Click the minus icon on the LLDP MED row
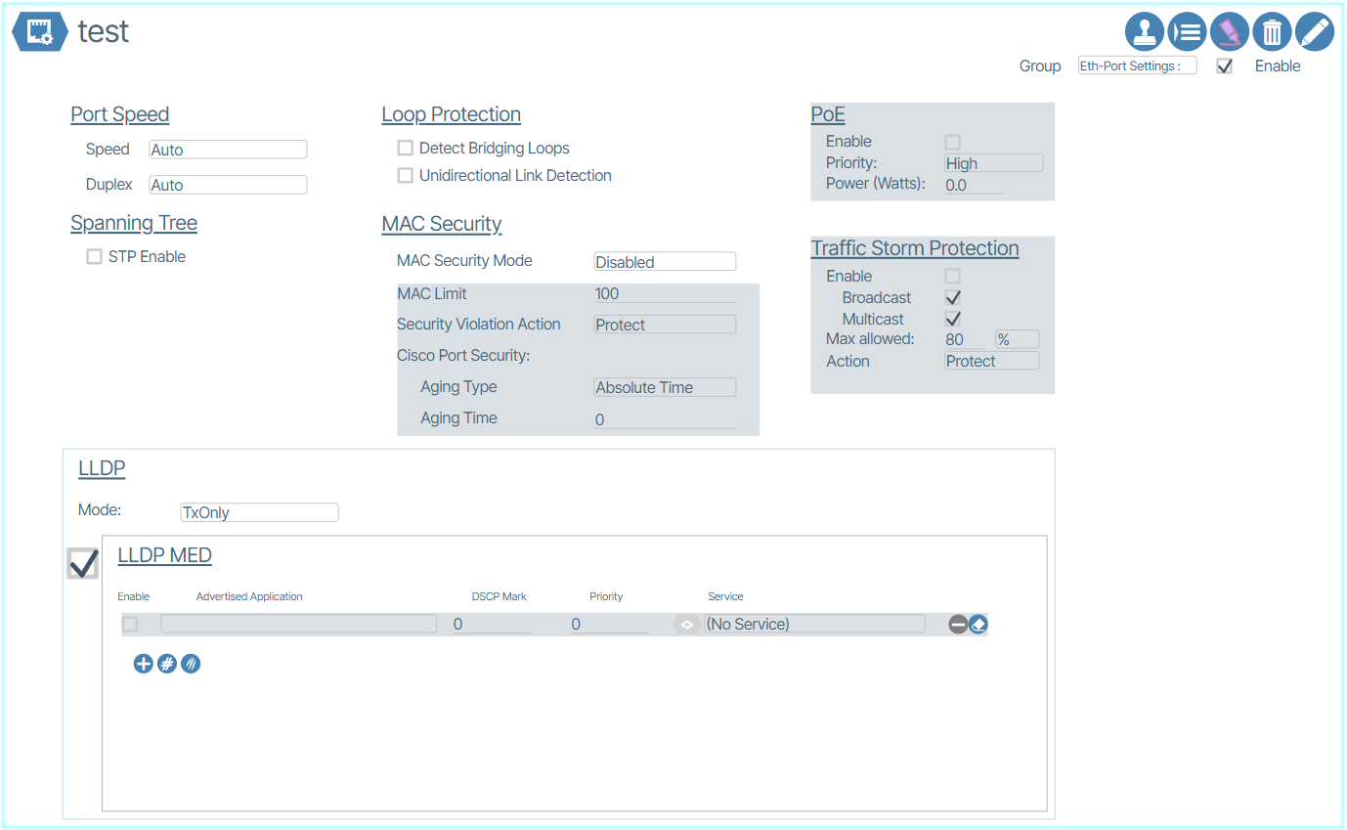The height and width of the screenshot is (830, 1347). point(958,624)
